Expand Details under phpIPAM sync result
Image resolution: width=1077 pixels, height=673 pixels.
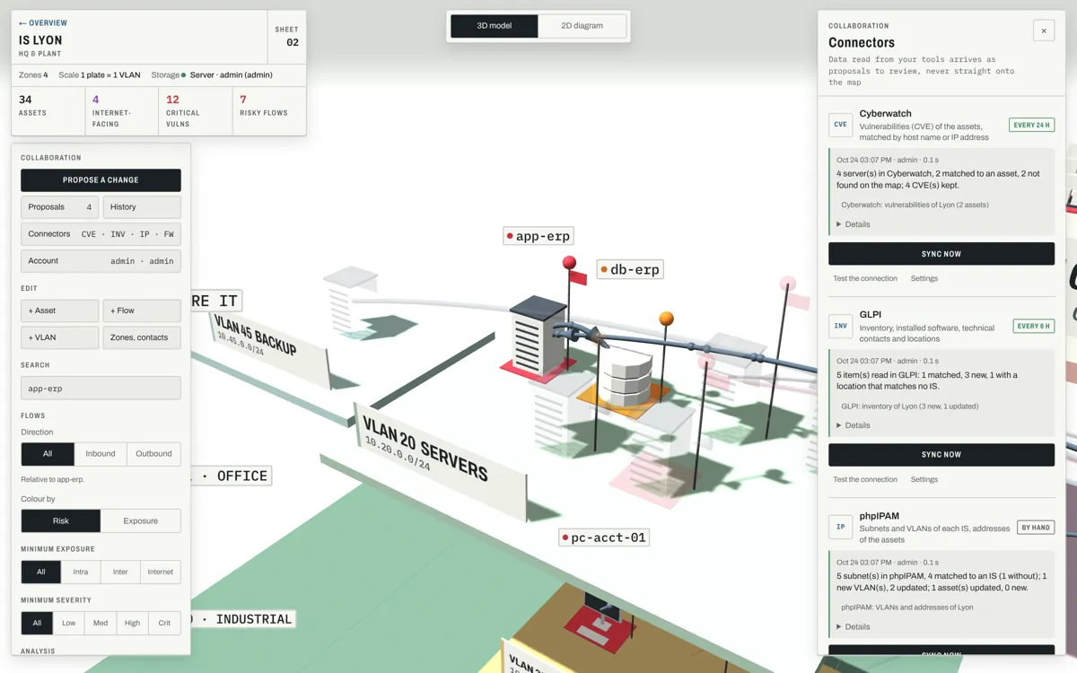854,626
